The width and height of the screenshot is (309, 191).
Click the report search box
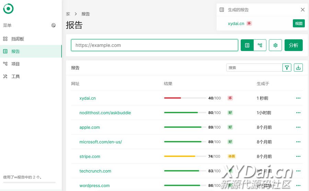[254, 68]
